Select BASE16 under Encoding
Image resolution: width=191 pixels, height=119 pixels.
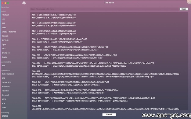5,116
